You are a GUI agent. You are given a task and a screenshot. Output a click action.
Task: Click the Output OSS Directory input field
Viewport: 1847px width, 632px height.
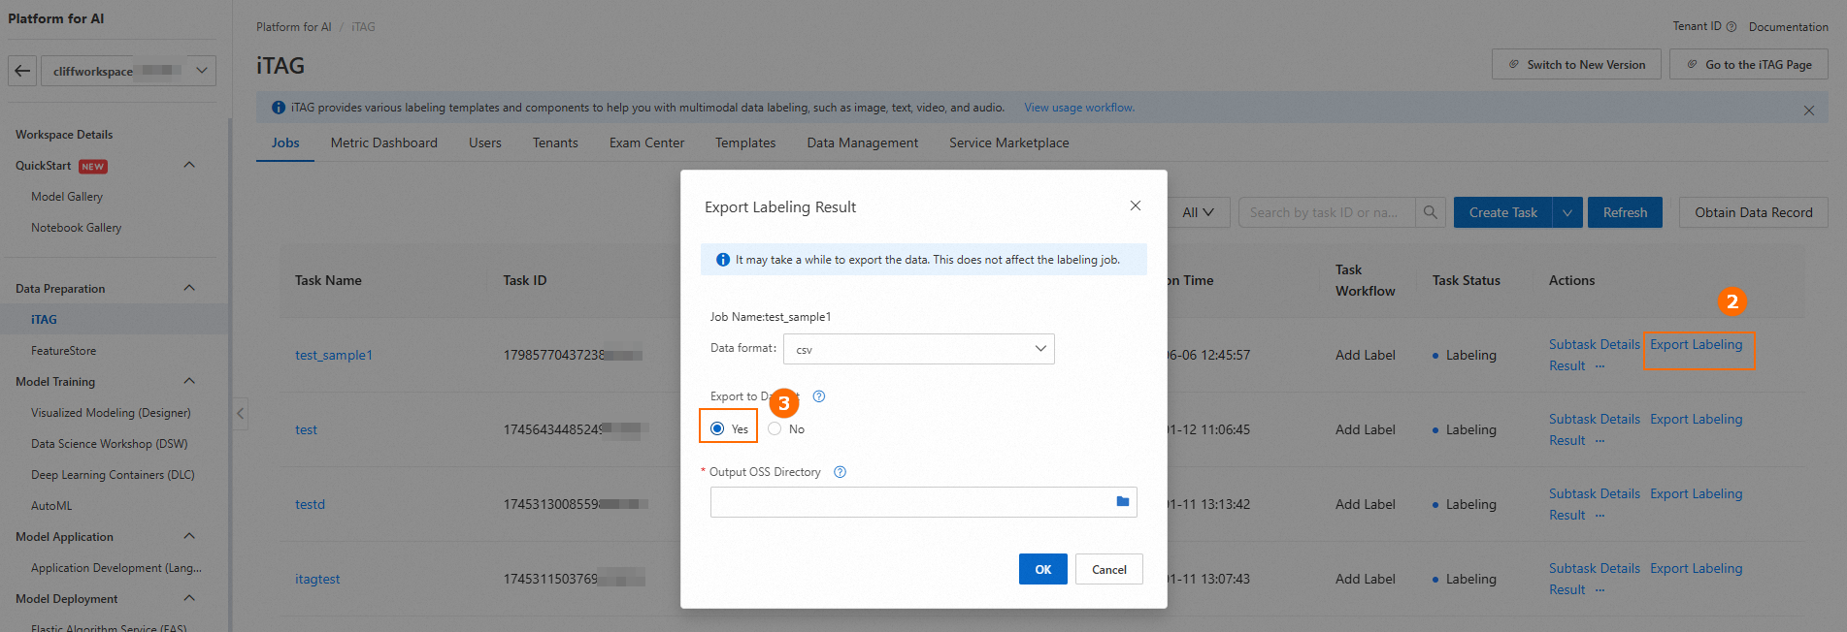923,502
